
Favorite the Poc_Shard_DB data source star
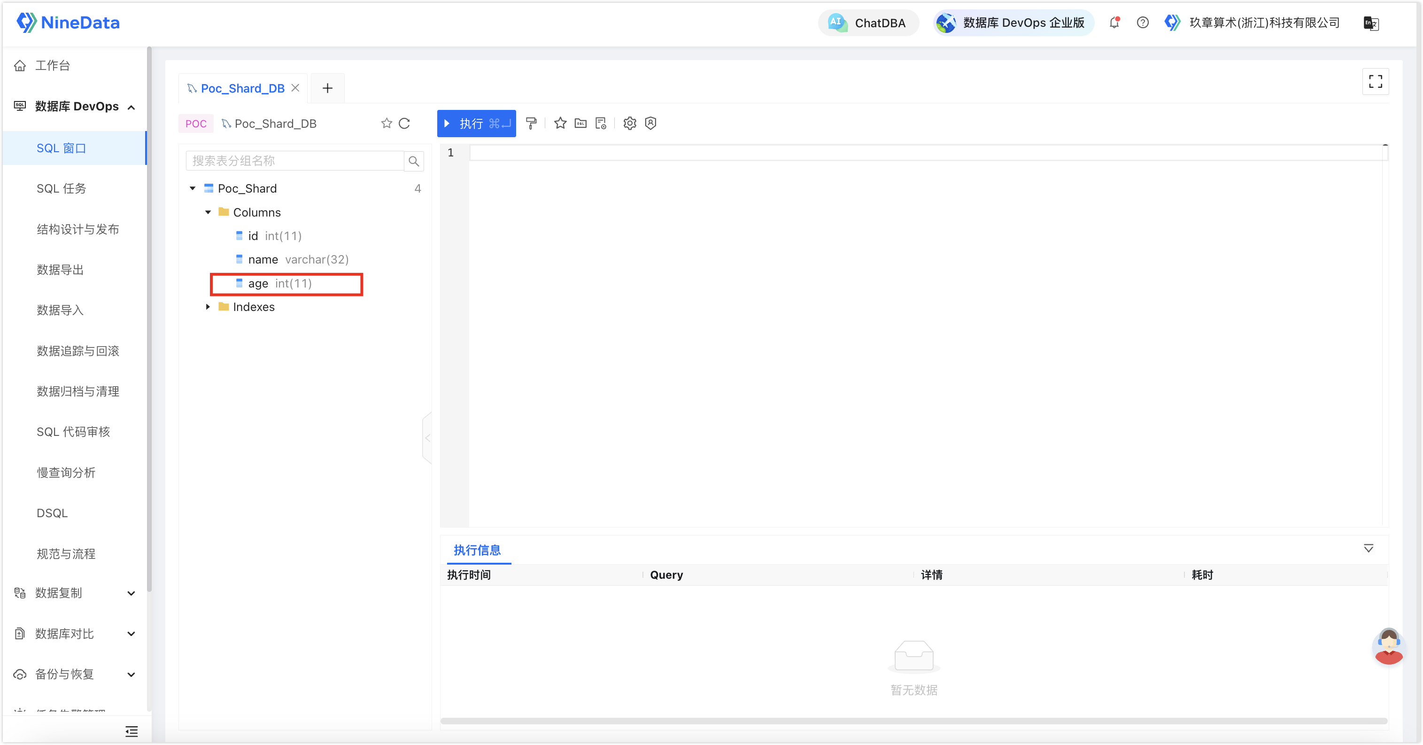pos(387,123)
